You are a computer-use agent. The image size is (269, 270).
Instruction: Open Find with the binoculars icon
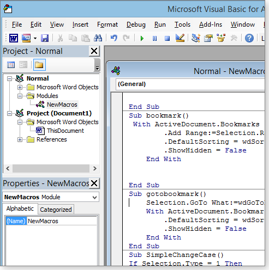(98, 38)
